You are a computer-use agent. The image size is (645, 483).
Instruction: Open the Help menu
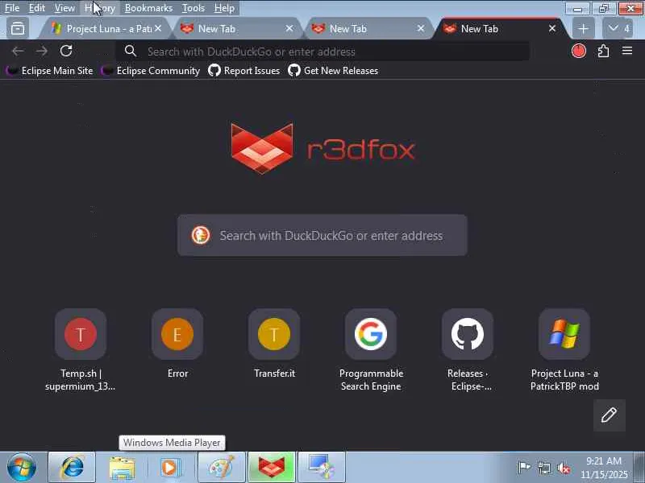click(224, 8)
